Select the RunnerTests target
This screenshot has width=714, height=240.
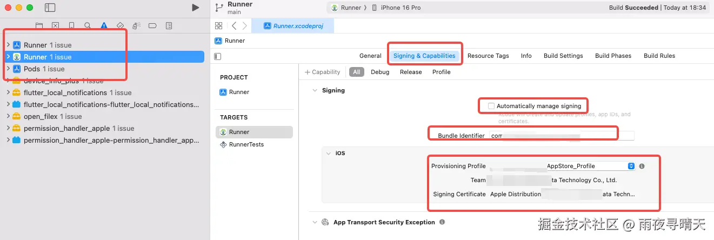(x=248, y=144)
